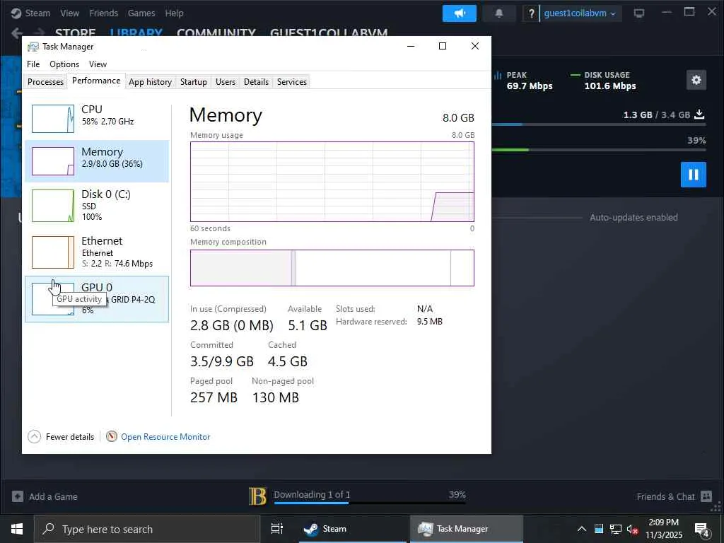724x543 pixels.
Task: Open Steam Help menu
Action: click(x=174, y=13)
